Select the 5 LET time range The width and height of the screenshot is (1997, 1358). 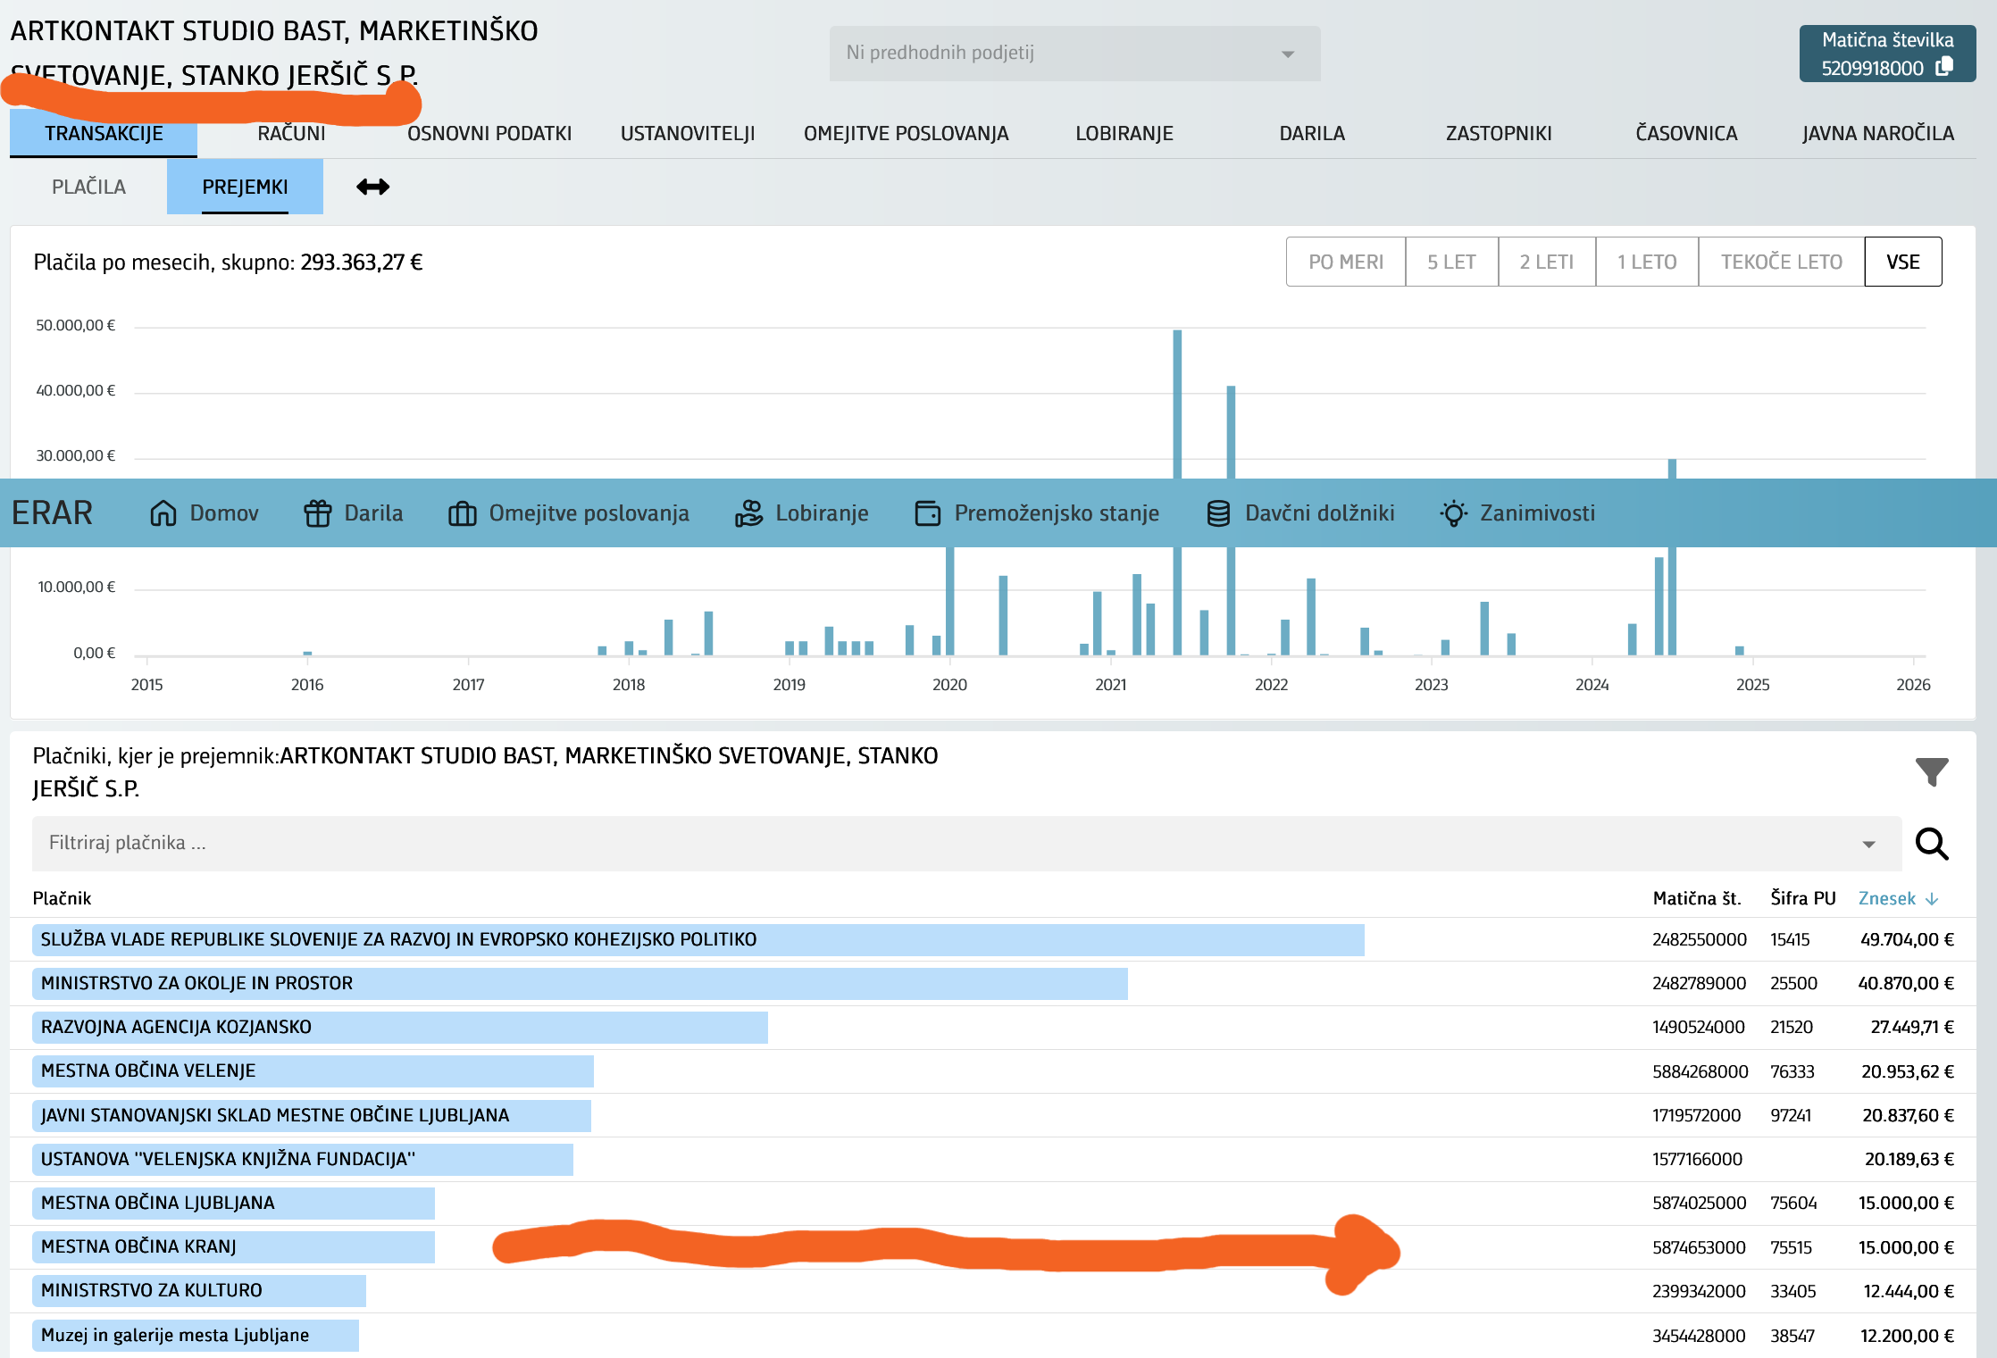point(1451,262)
